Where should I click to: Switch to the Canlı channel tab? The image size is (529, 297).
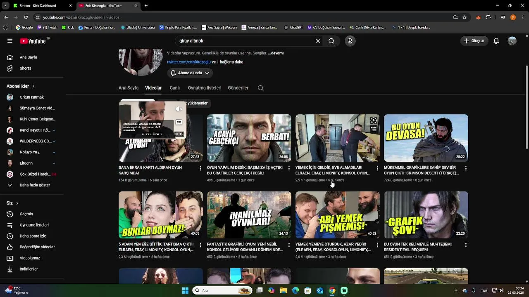tap(175, 88)
